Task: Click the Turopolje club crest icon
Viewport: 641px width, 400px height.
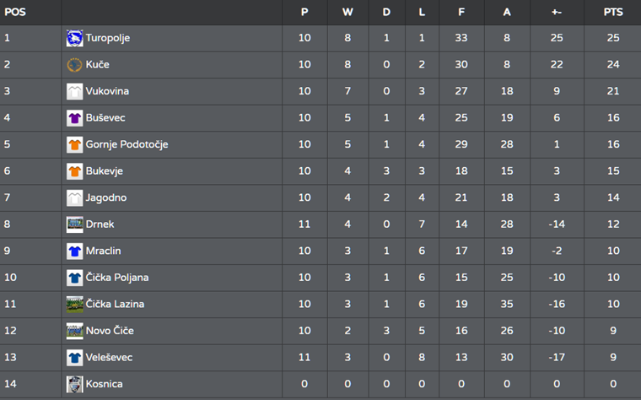Action: click(x=74, y=38)
